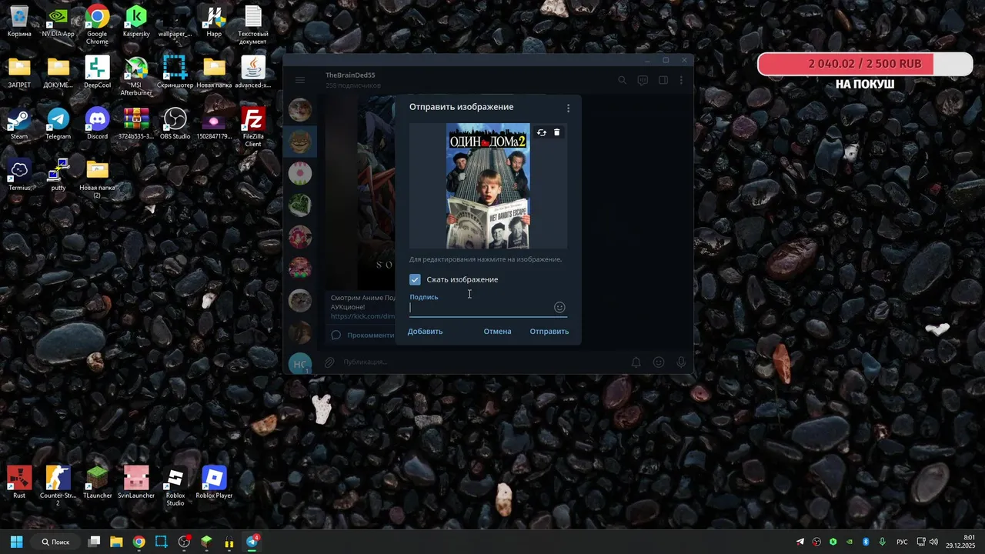
Task: Select the Discord desktop shortcut
Action: click(97, 125)
